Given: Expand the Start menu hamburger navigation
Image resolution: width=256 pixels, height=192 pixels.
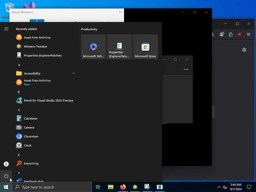Looking at the screenshot, I should (6, 29).
